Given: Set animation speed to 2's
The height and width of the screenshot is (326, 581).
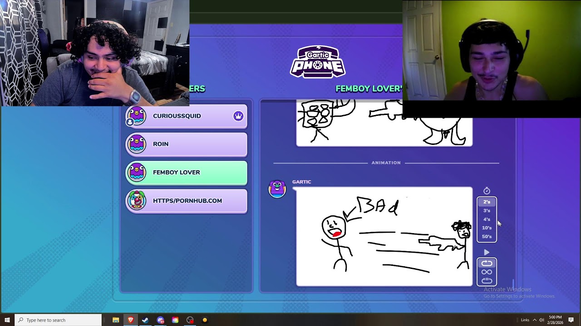Looking at the screenshot, I should coord(487,202).
